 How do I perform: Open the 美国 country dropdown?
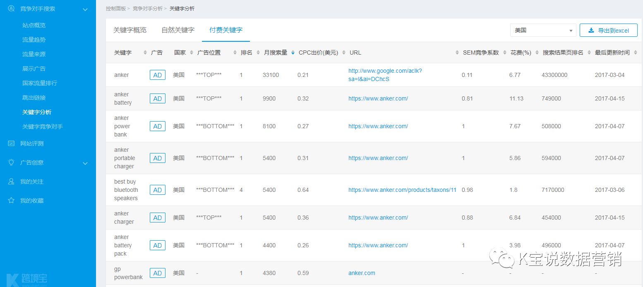[543, 30]
